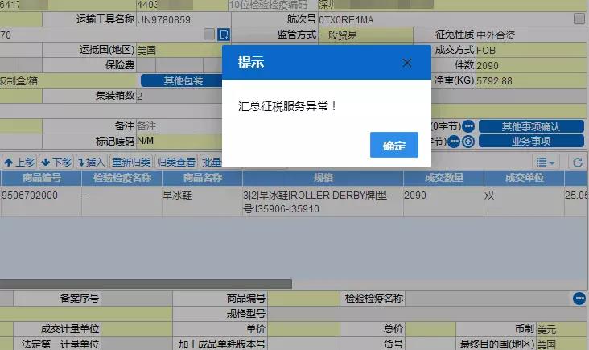
Task: Open 其他事项确认 confirmation
Action: [531, 126]
